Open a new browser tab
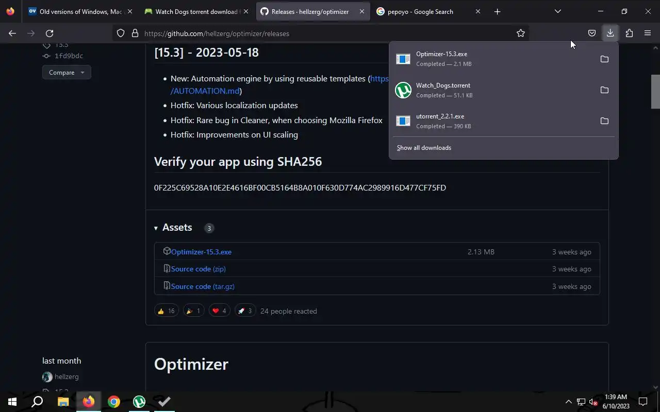 click(497, 11)
